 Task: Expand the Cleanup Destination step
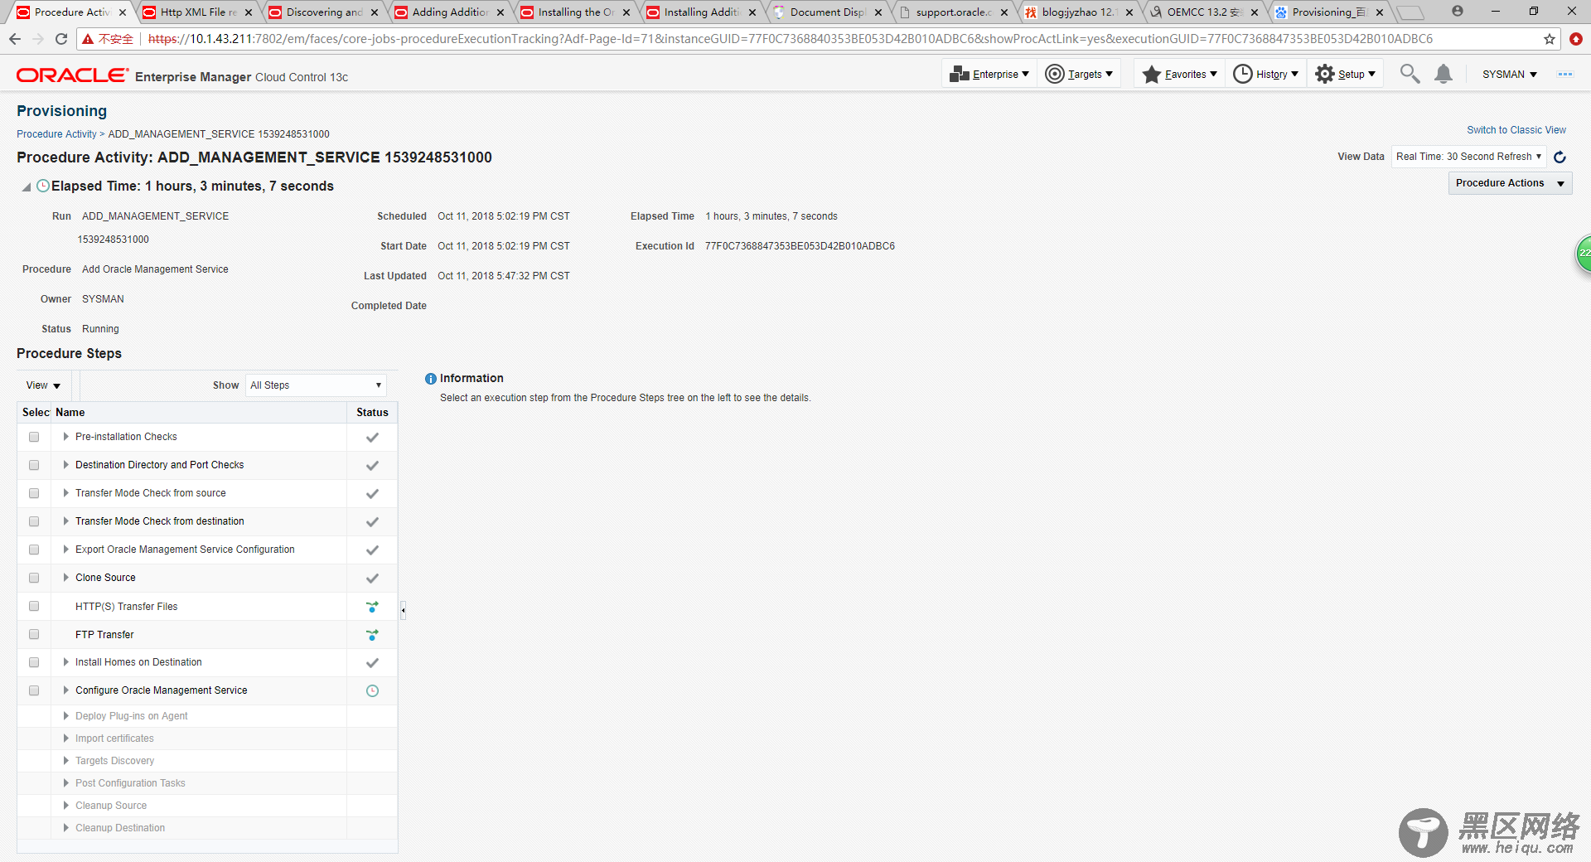click(65, 828)
